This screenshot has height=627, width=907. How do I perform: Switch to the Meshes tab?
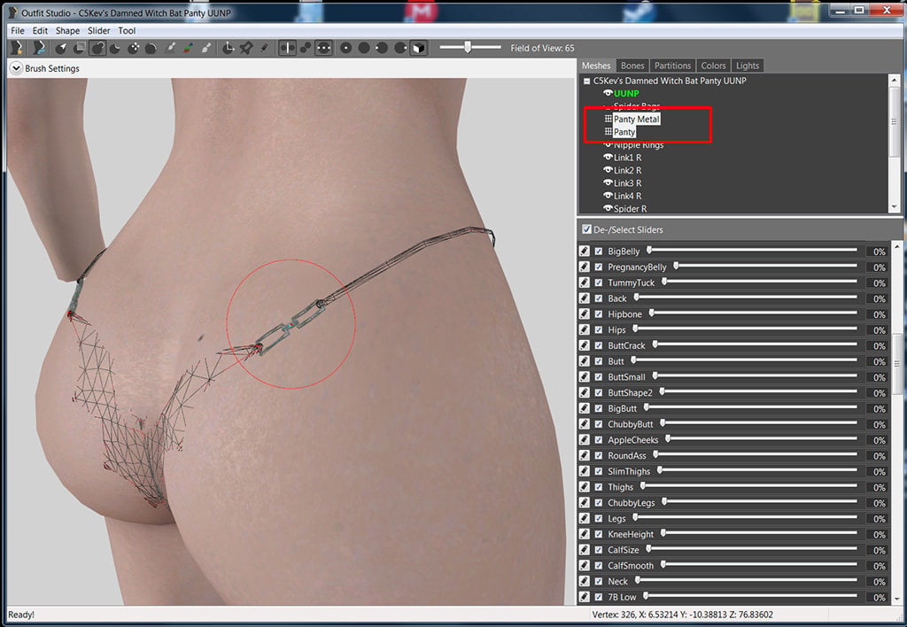click(596, 66)
